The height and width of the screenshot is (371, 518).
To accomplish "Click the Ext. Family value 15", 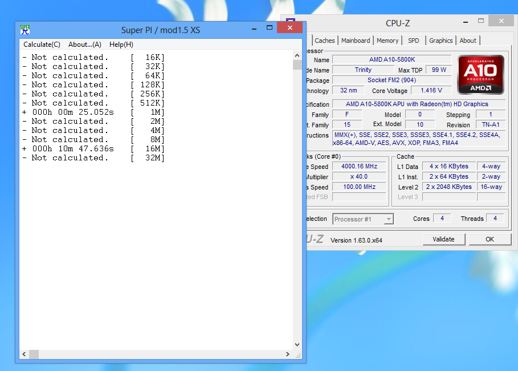I will pyautogui.click(x=347, y=124).
